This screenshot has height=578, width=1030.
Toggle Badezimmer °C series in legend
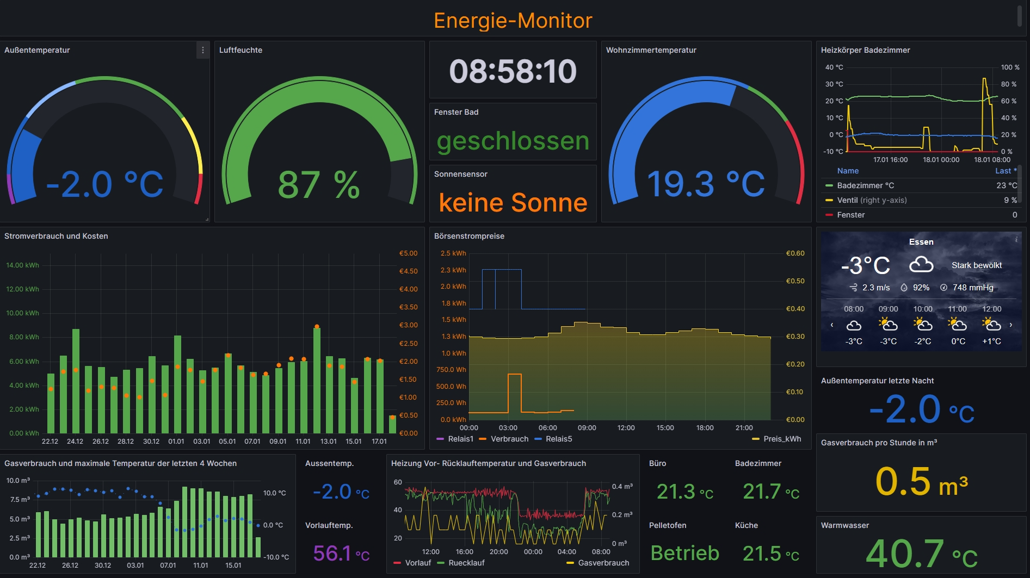[865, 185]
